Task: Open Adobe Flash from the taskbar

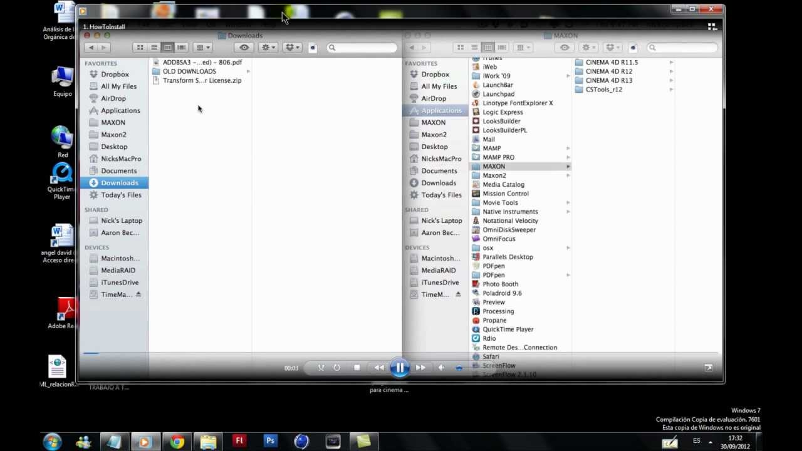Action: [x=239, y=442]
